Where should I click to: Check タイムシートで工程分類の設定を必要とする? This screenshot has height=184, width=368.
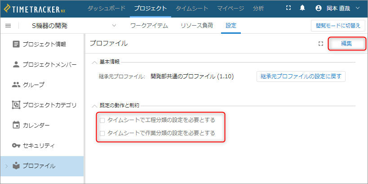[x=102, y=120]
